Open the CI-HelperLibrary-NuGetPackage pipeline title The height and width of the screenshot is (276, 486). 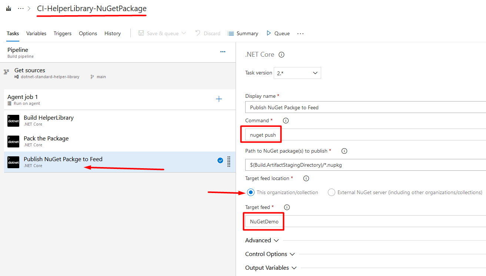pos(92,8)
